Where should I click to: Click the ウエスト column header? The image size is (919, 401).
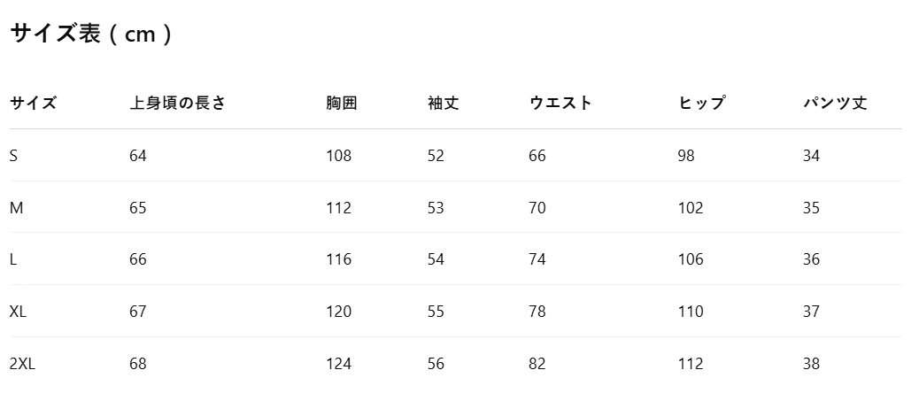561,104
